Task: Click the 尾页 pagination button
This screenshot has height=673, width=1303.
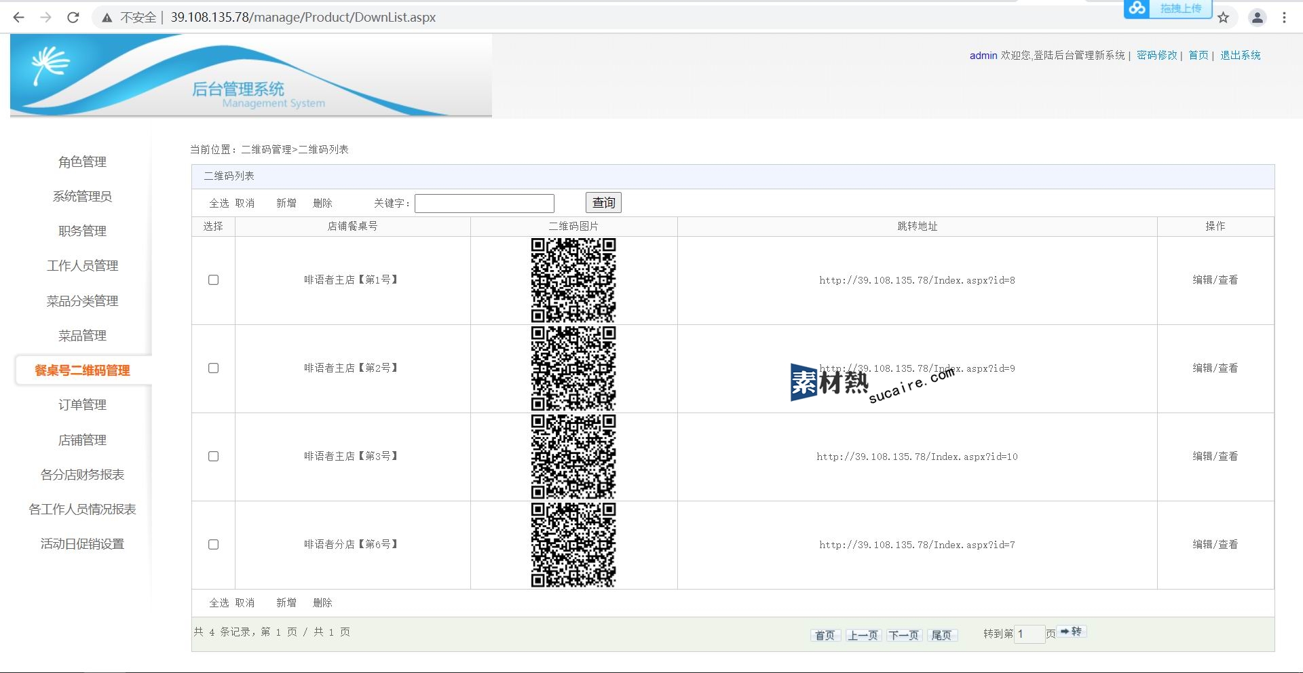Action: (941, 635)
